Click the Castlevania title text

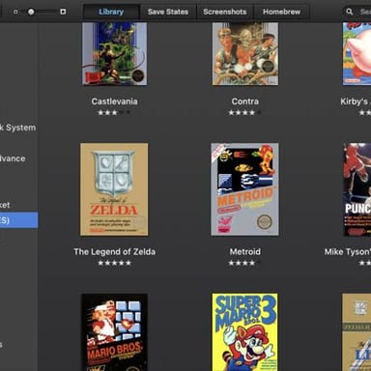coord(114,101)
